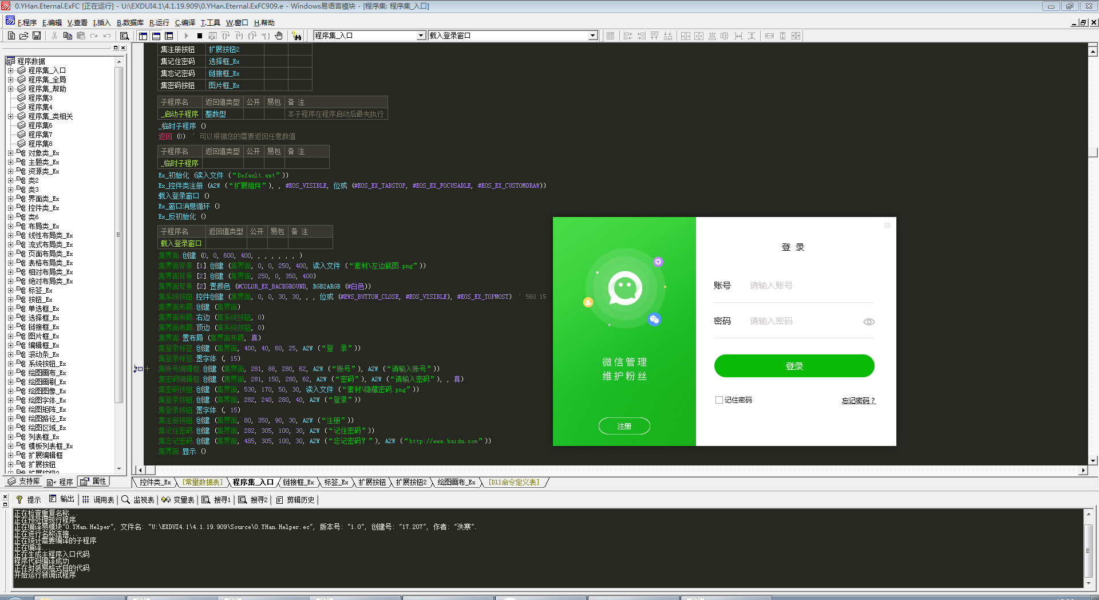Click the green 登录 button

click(794, 366)
